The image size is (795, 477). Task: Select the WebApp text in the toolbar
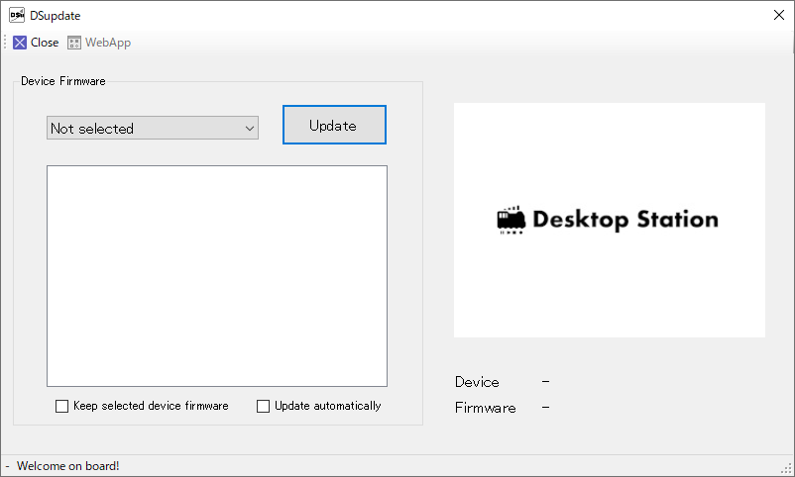[x=107, y=43]
